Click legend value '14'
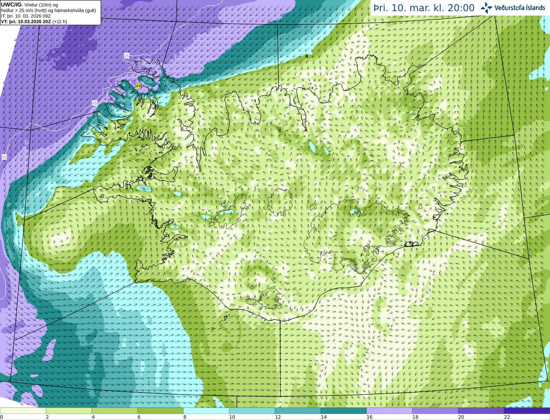The image size is (550, 420). (324, 417)
